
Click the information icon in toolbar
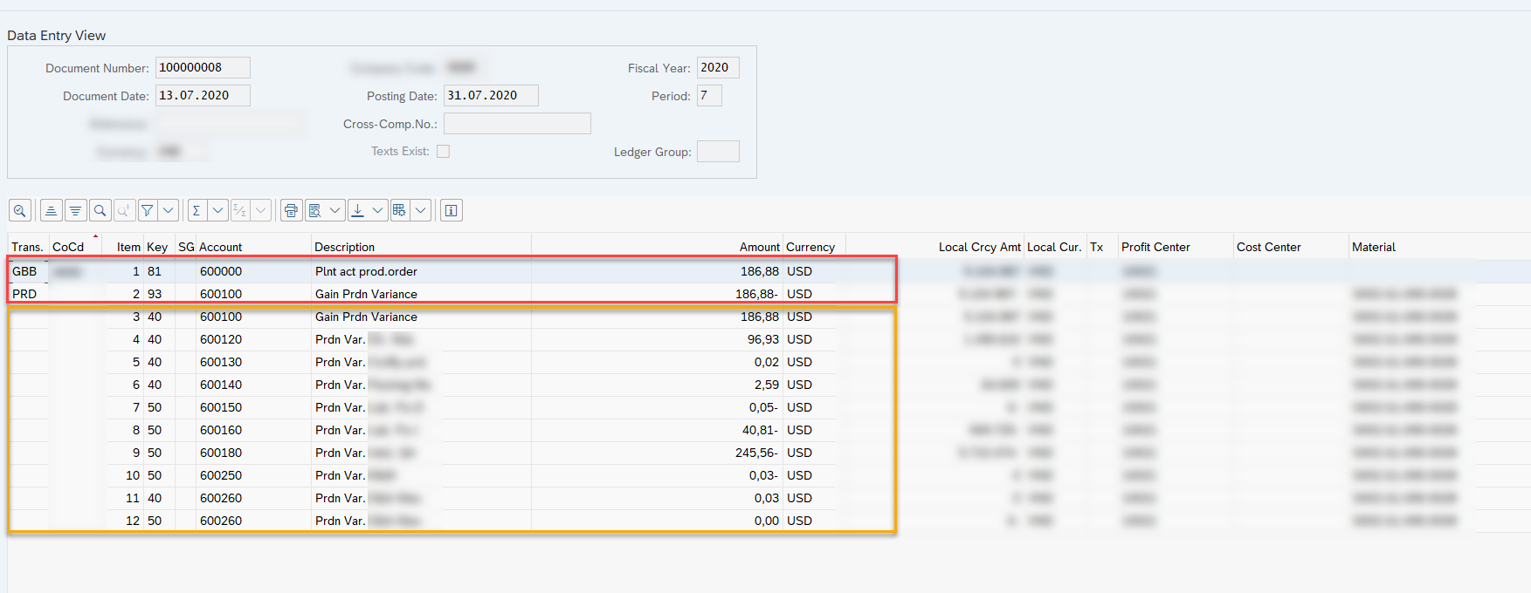[x=451, y=210]
